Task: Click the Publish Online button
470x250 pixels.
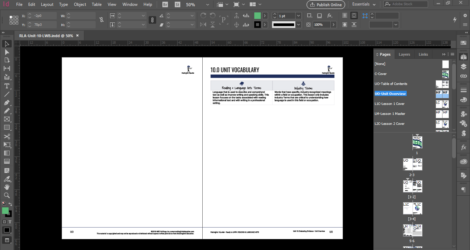Action: (x=325, y=5)
